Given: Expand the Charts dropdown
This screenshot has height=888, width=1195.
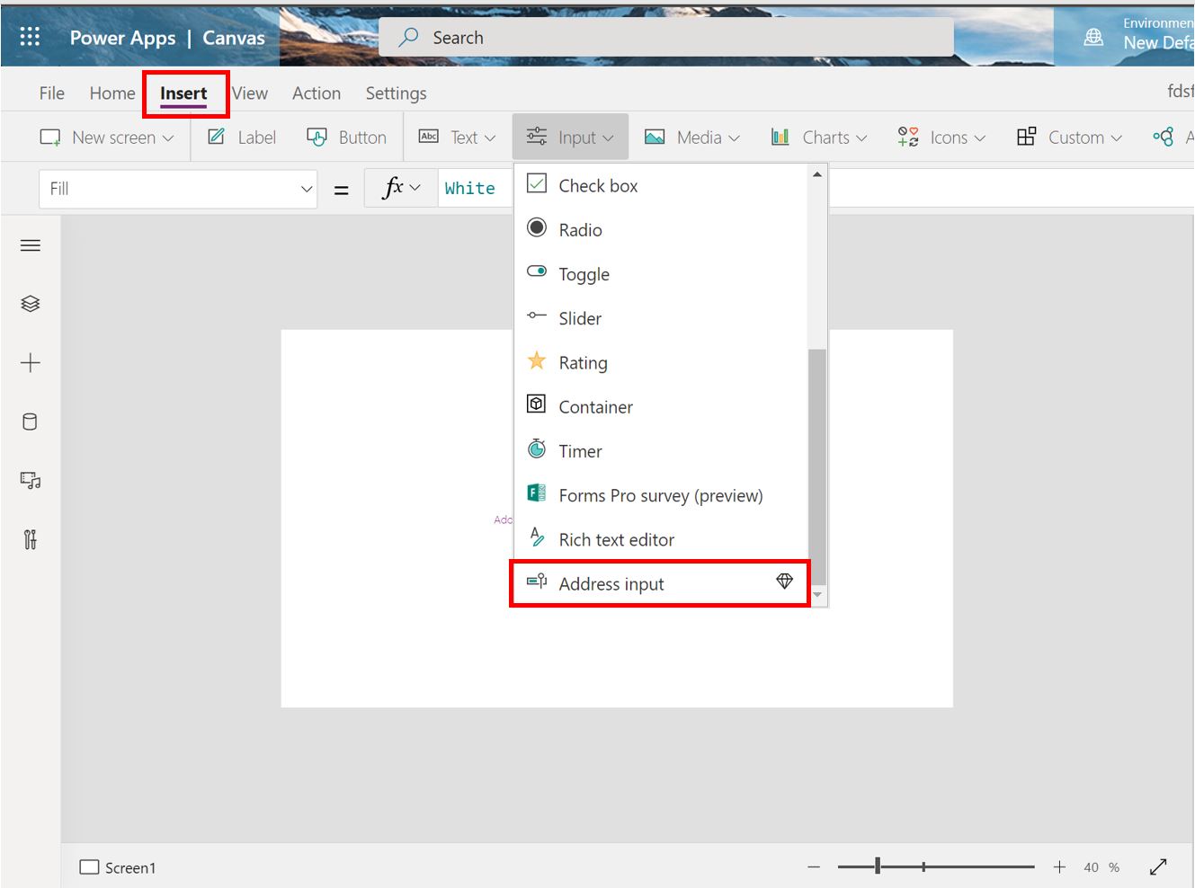Looking at the screenshot, I should (820, 137).
